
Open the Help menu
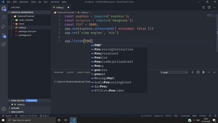pyautogui.click(x=64, y=2)
